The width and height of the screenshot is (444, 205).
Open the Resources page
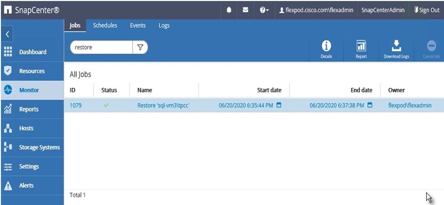[32, 71]
